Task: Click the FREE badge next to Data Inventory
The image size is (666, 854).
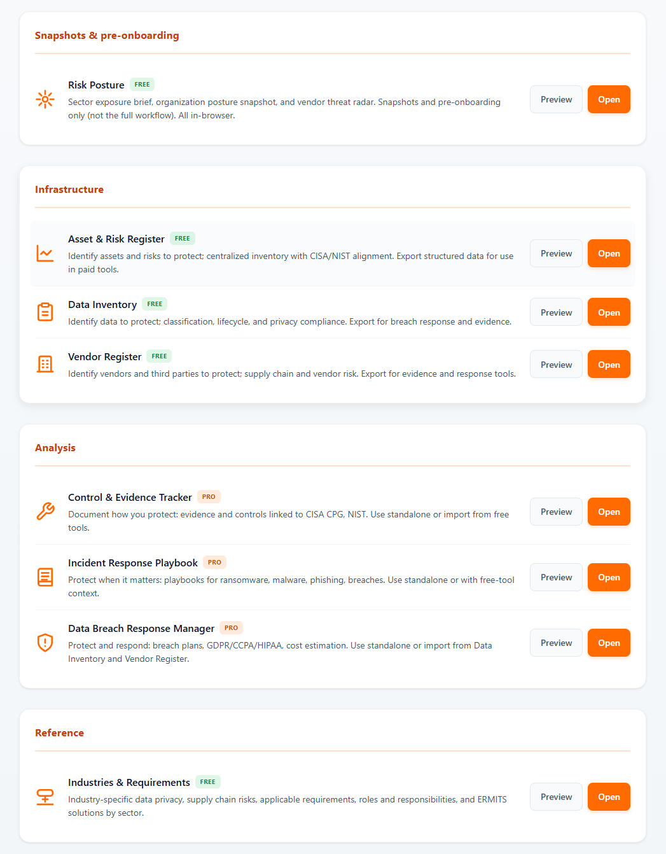Action: coord(154,304)
